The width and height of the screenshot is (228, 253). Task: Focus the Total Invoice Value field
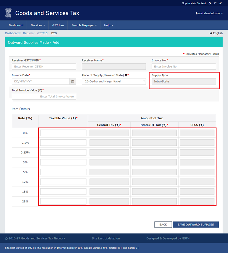click(x=44, y=96)
